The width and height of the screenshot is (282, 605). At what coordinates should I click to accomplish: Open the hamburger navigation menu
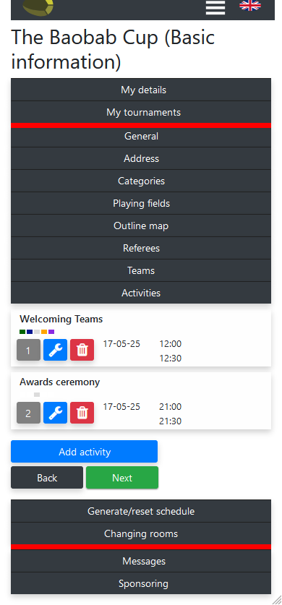tap(215, 7)
